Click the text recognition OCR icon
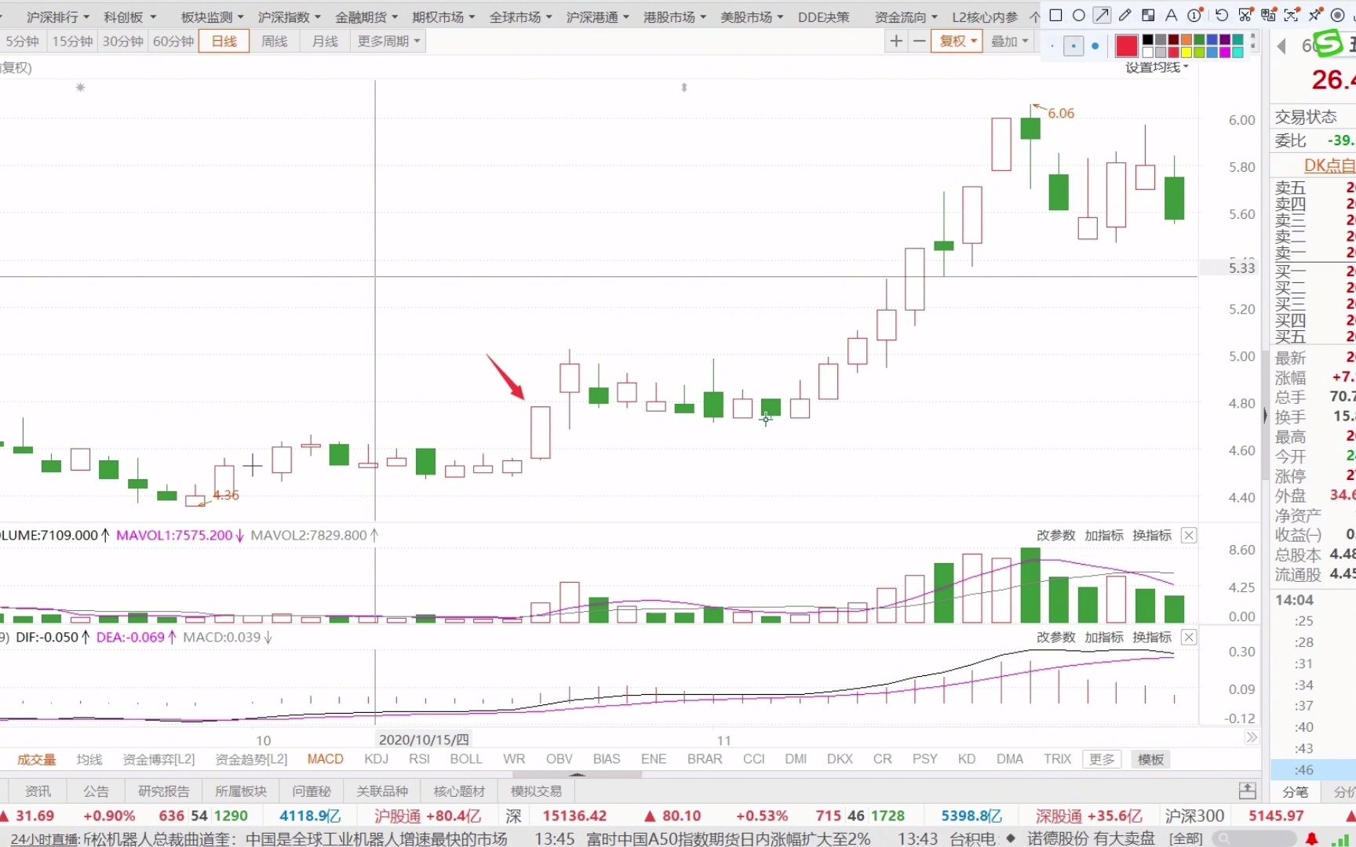 tap(1292, 15)
